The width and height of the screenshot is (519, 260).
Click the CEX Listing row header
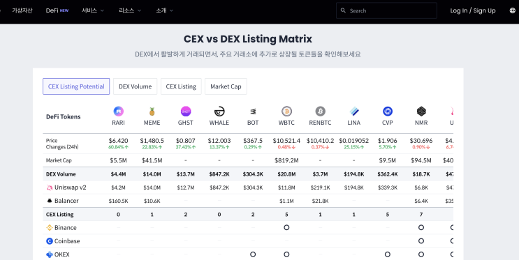point(59,215)
